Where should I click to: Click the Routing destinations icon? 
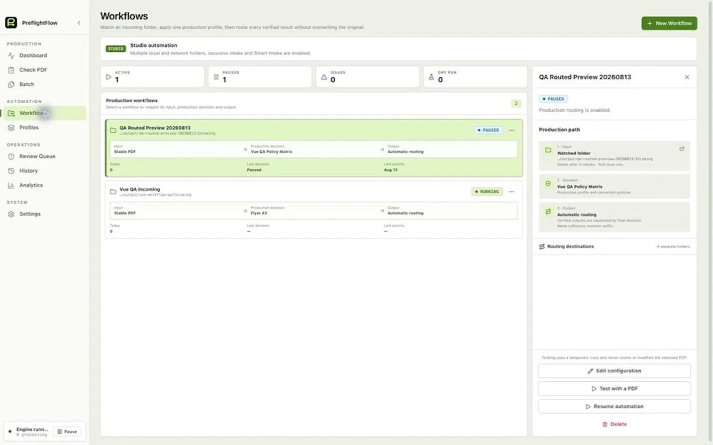pyautogui.click(x=542, y=247)
